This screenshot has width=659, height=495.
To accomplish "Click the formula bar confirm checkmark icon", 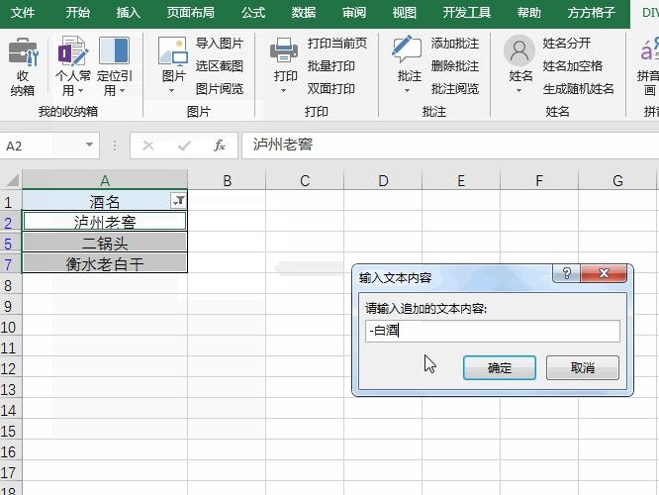I will pos(184,146).
